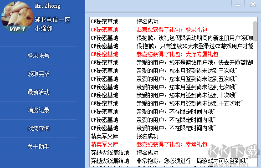Select red row 恭喜您获得了礼包：大厅专属礼包

tap(171, 54)
